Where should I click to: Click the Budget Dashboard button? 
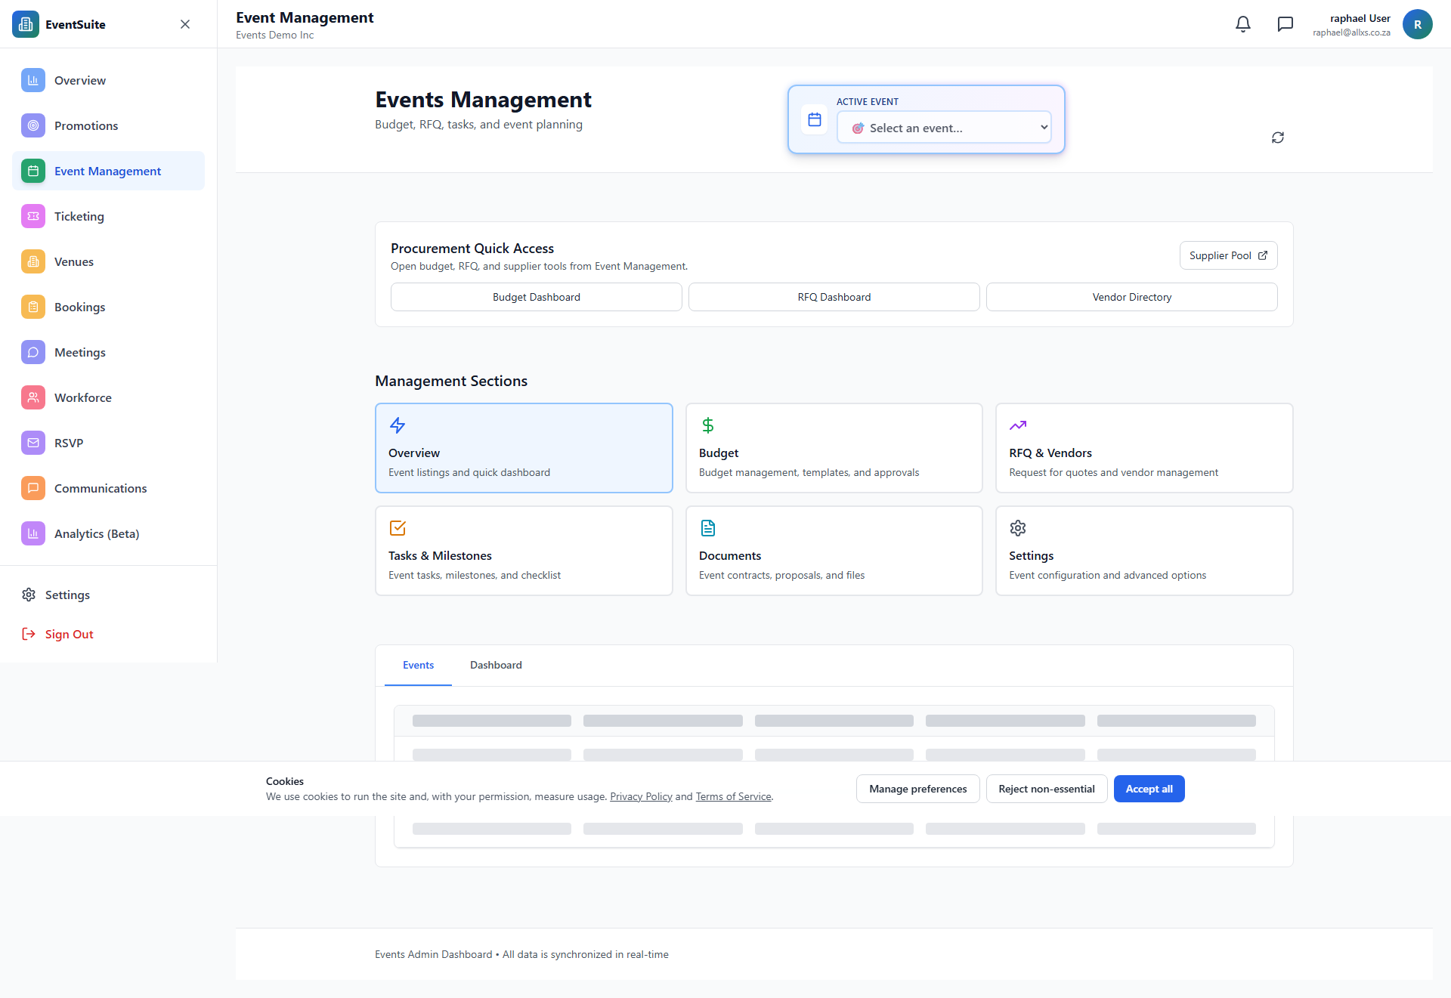(536, 297)
